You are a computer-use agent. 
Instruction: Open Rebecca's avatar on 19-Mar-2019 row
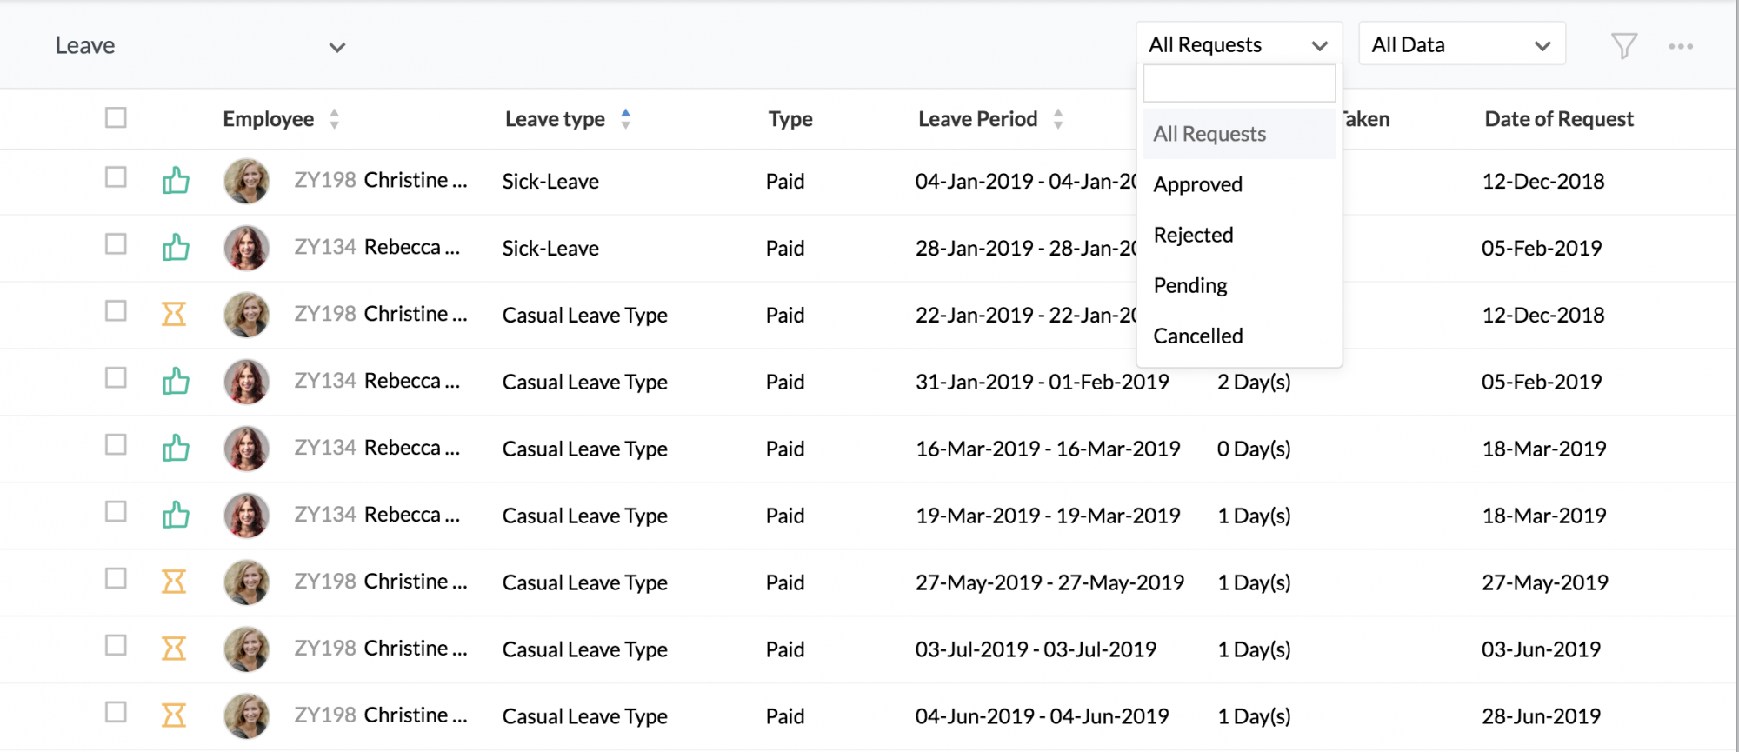coord(247,516)
